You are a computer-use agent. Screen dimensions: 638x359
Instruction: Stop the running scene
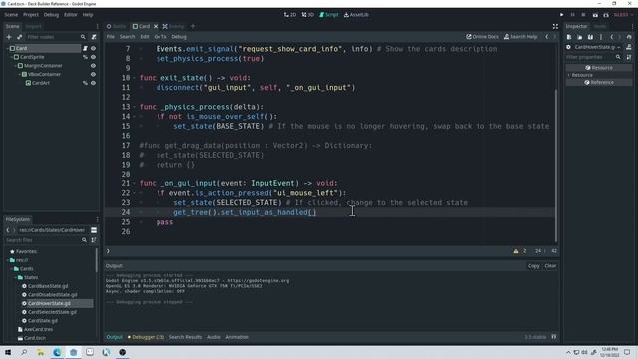583,15
